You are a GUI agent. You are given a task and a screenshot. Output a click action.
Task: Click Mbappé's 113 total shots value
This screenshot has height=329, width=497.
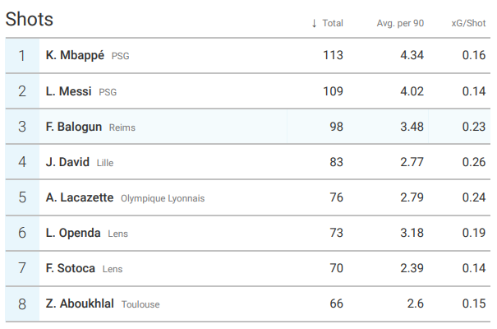[333, 56]
